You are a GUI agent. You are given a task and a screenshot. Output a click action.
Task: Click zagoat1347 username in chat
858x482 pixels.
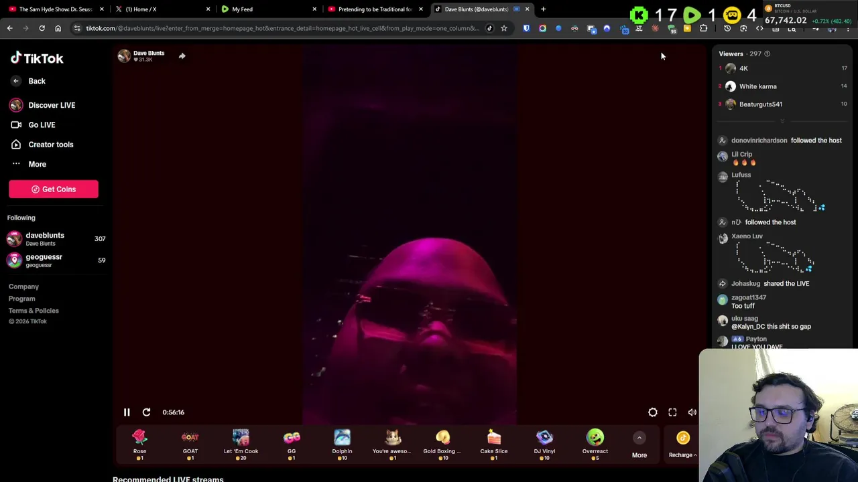tap(749, 297)
